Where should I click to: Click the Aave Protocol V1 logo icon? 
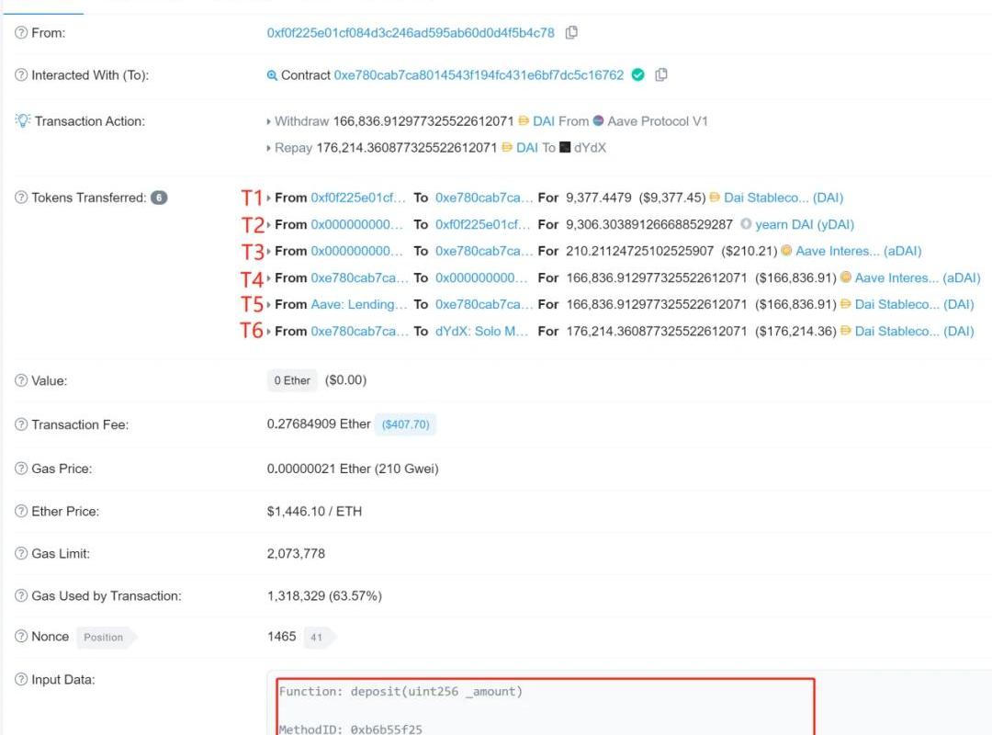[x=598, y=120]
